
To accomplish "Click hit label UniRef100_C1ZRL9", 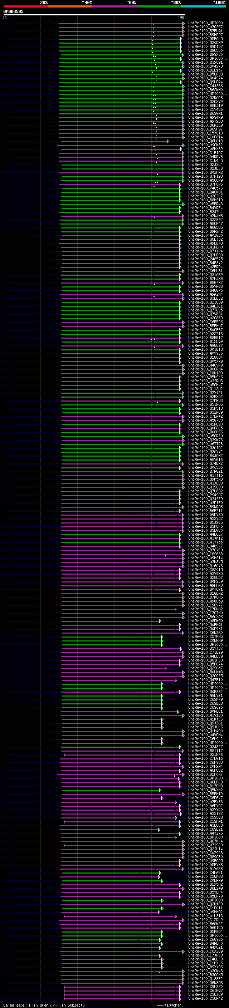I will [205, 920].
